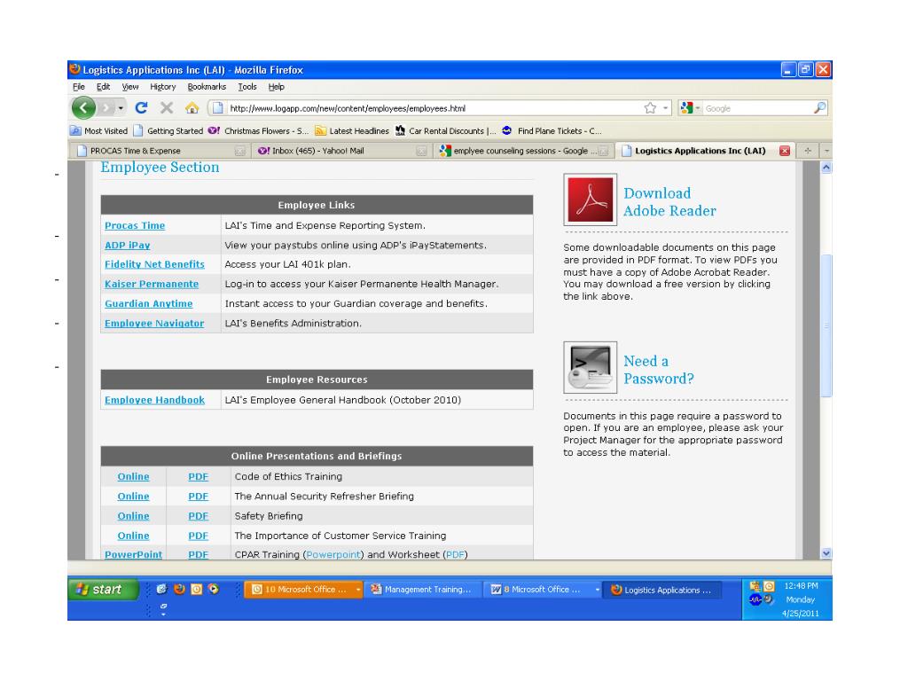Open the History menu
The height and width of the screenshot is (681, 908).
tap(163, 87)
